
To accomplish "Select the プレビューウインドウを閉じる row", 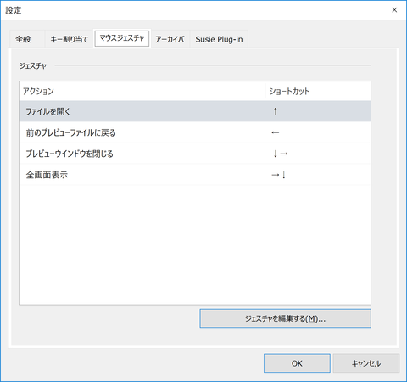I will [x=195, y=154].
